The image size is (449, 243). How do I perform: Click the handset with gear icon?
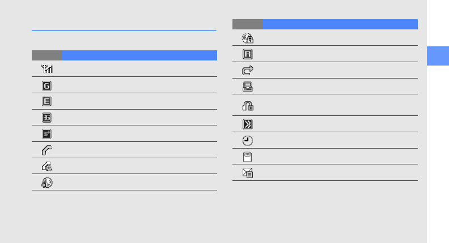tap(46, 167)
